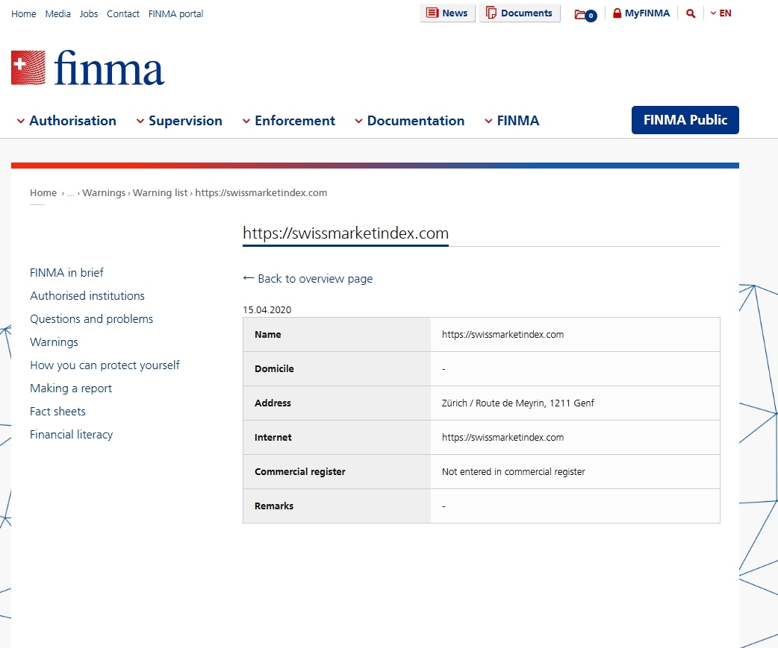
Task: Open Making a report sidebar link
Action: pos(71,389)
